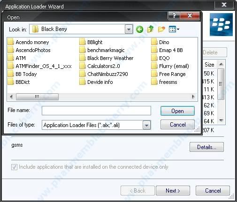Select the Calculators2.0 folder
This screenshot has height=202, width=237.
click(x=99, y=66)
